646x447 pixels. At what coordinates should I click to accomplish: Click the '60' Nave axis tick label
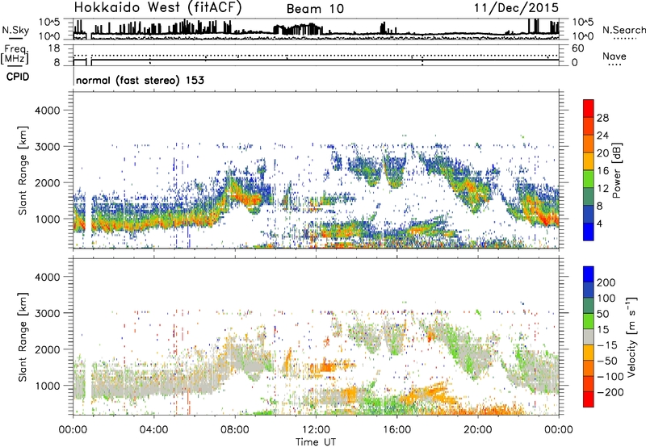point(577,48)
